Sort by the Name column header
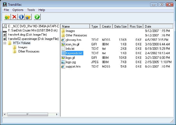Screen dimensions: 176x125 click(75, 26)
